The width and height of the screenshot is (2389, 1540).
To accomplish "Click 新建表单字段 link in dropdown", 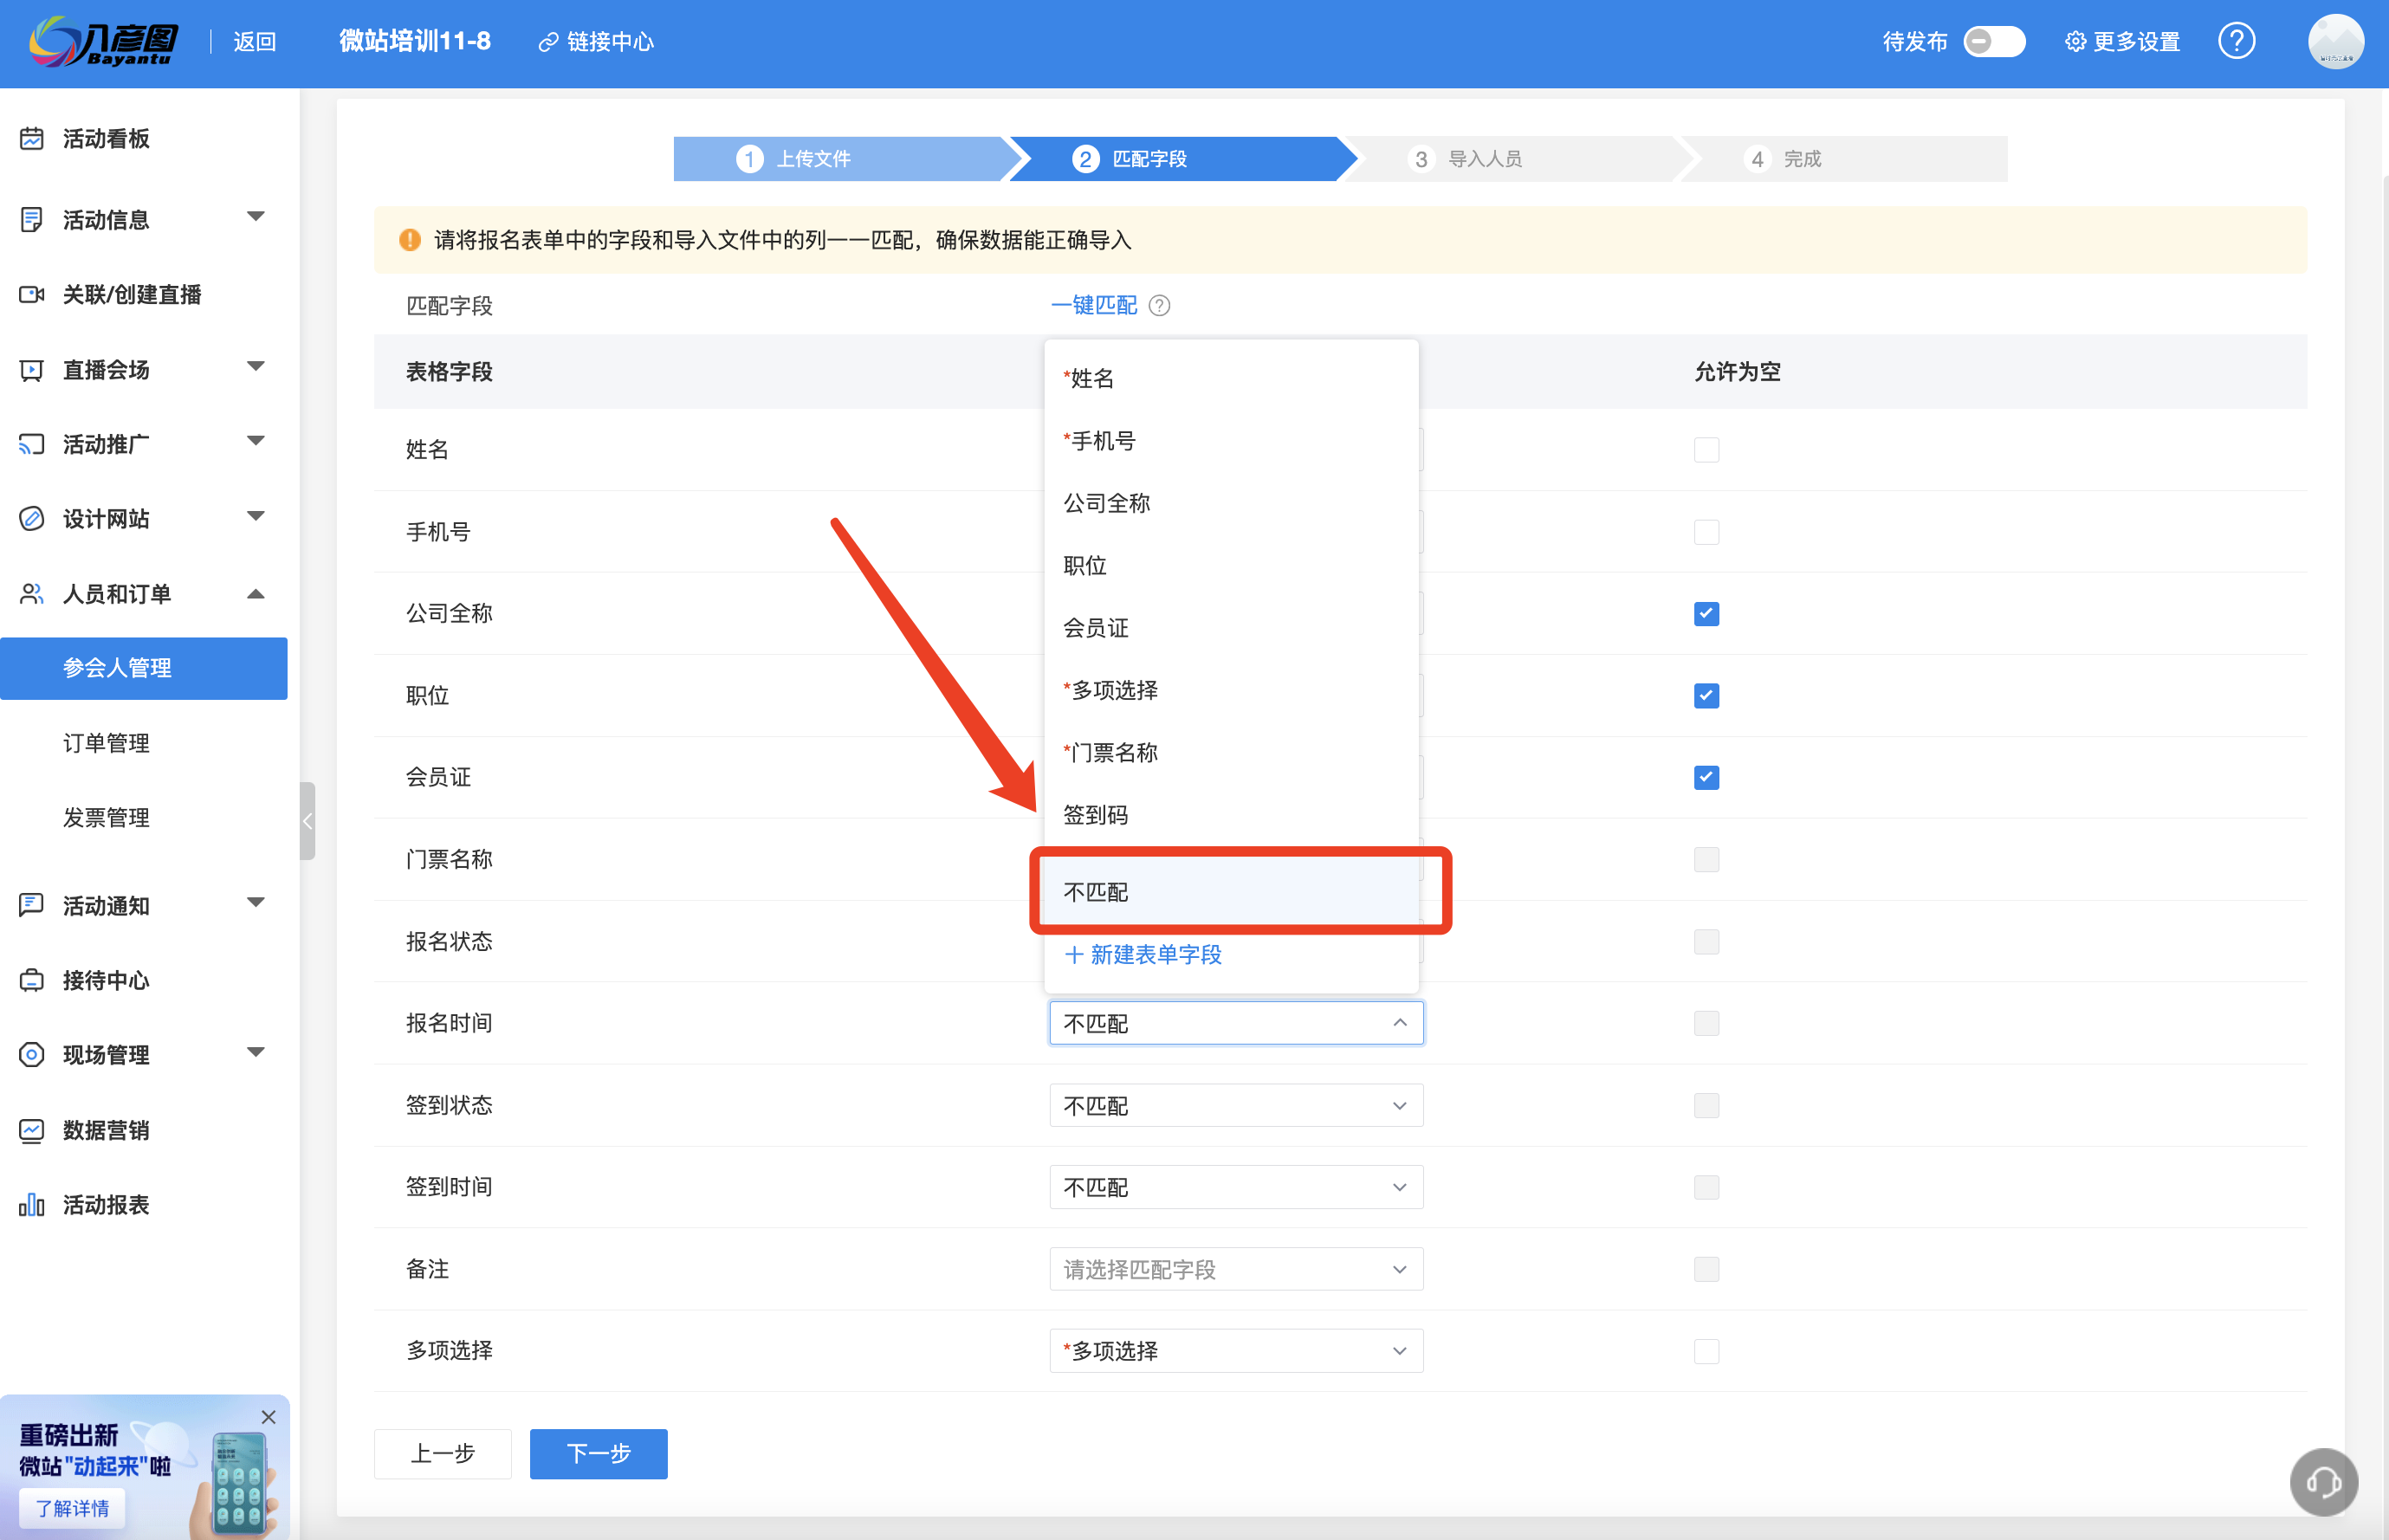I will [1143, 955].
